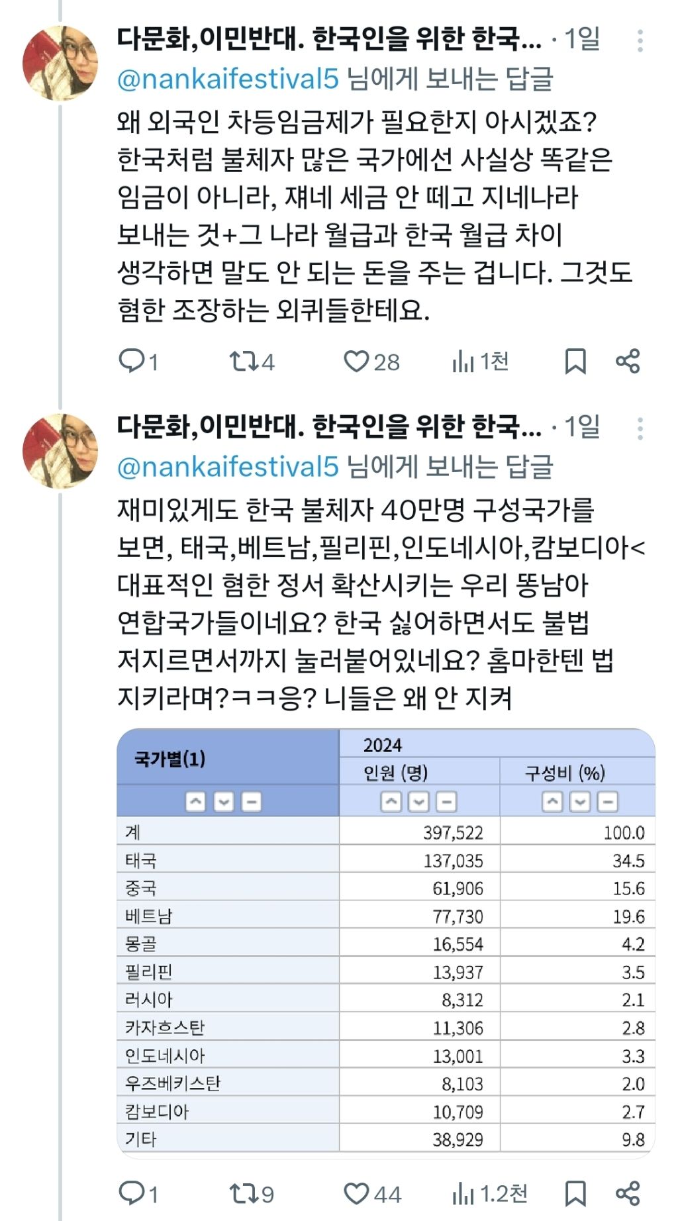Share the second tweet

pos(628,1193)
